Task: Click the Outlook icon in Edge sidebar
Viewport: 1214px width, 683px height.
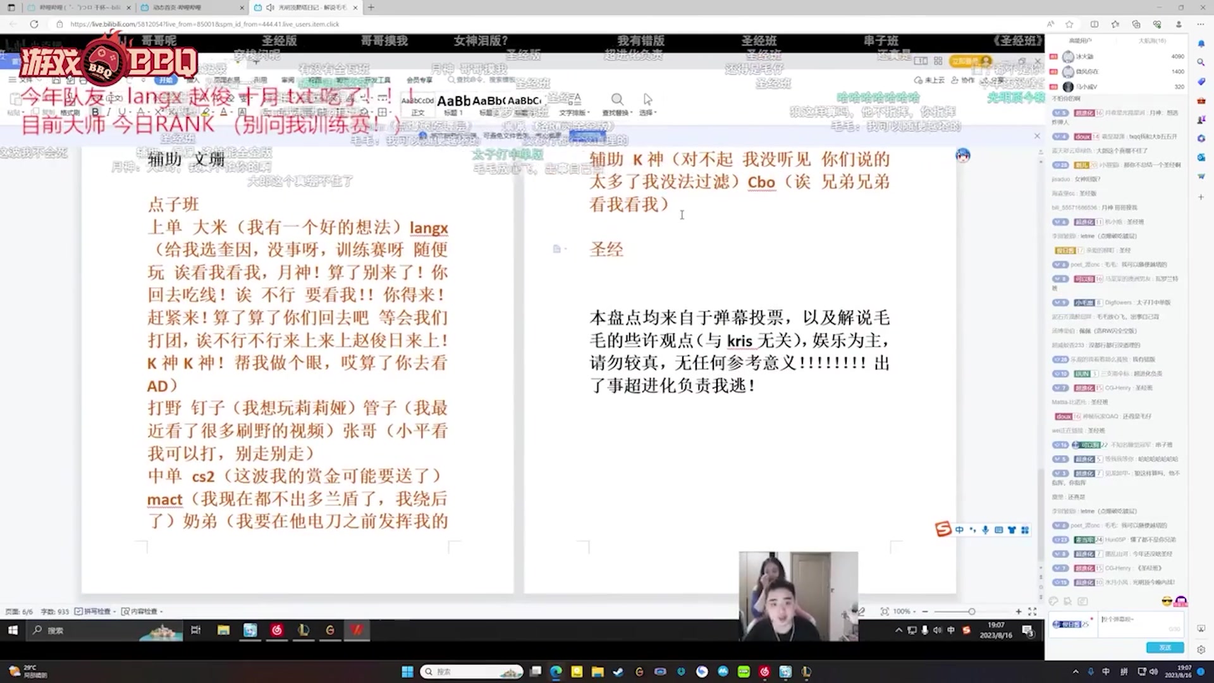Action: point(1201,157)
